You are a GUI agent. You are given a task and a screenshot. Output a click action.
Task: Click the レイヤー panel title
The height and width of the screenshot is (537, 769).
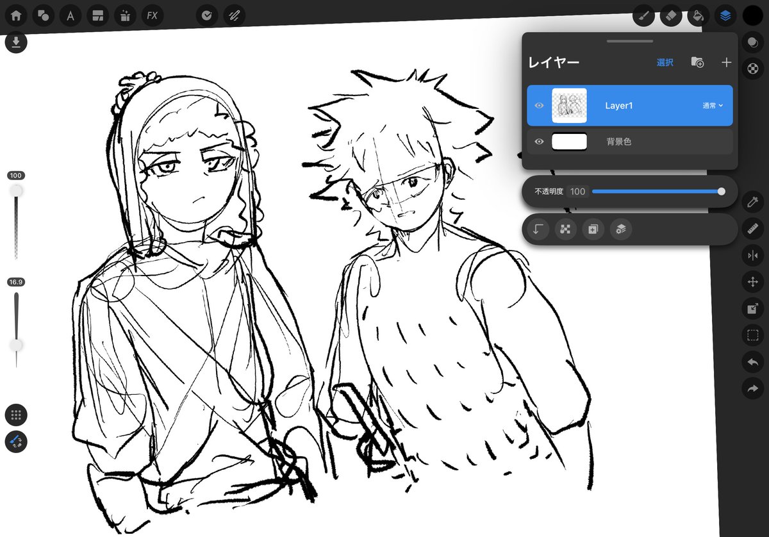pyautogui.click(x=554, y=62)
